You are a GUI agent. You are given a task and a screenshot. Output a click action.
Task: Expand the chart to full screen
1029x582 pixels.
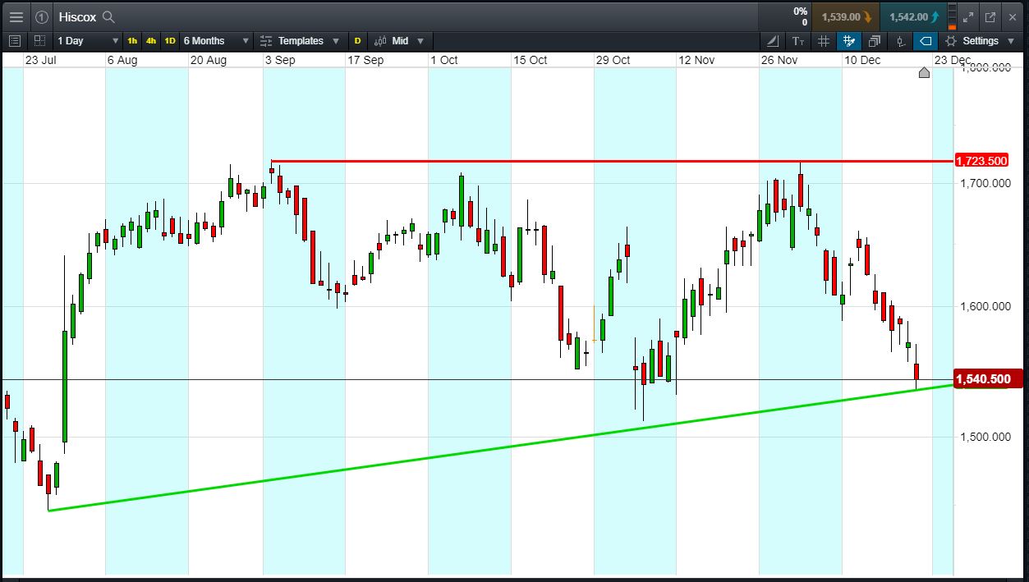(968, 16)
